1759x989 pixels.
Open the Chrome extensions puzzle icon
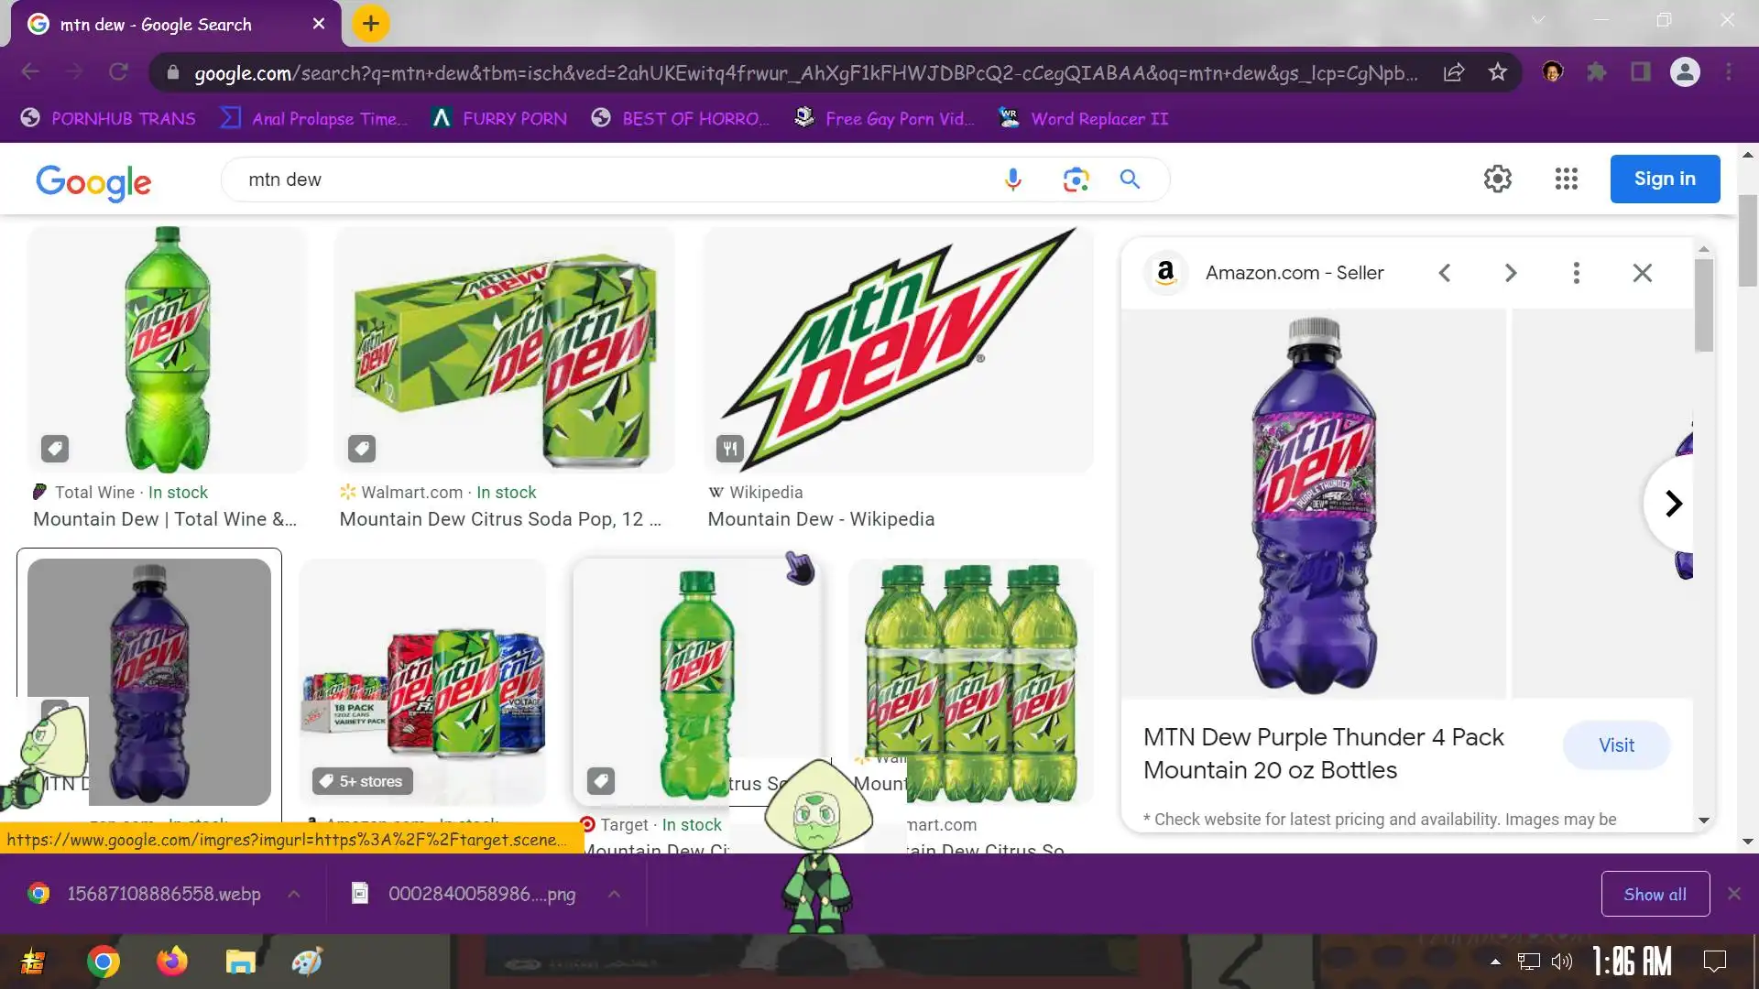(1596, 72)
